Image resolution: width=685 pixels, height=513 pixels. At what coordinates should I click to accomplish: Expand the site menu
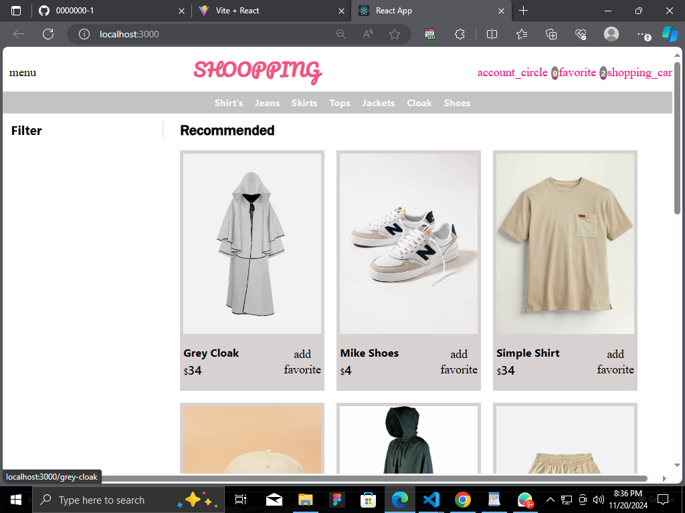pos(22,72)
